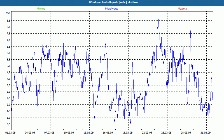
Task: Click the Minima legend label
Action: tap(41, 9)
